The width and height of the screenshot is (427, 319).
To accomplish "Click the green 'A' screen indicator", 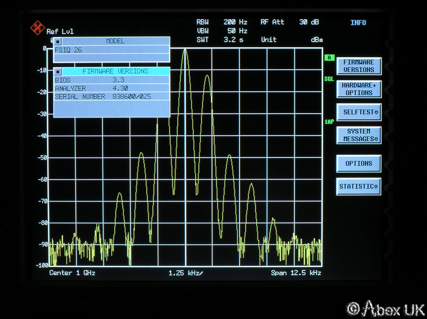I will point(329,58).
